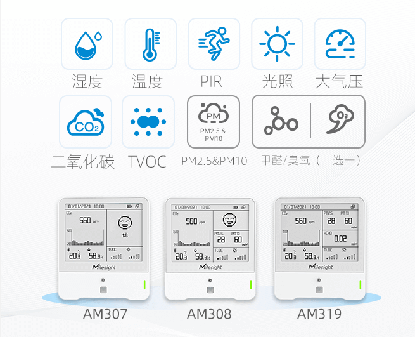Select the light sun icon
The height and width of the screenshot is (337, 415).
coord(277,44)
